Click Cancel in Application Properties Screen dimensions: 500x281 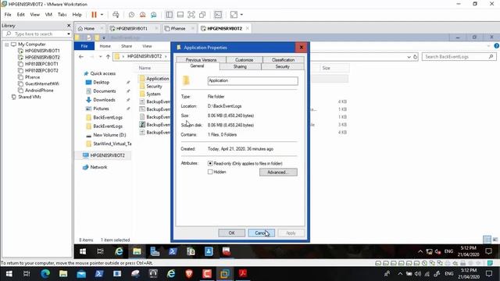point(261,233)
